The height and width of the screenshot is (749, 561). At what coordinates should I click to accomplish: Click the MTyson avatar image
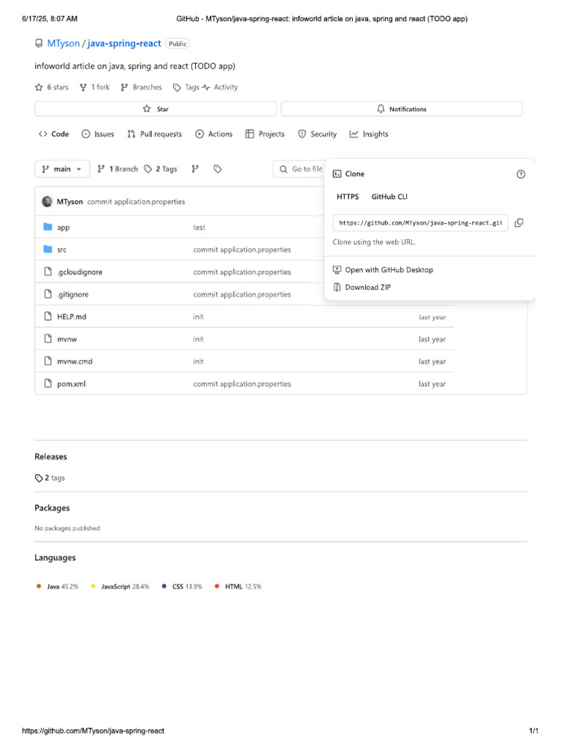(x=47, y=201)
